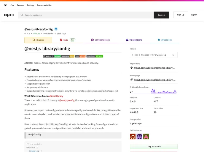Click the Sign Up button
The image size is (204, 152).
click(181, 15)
